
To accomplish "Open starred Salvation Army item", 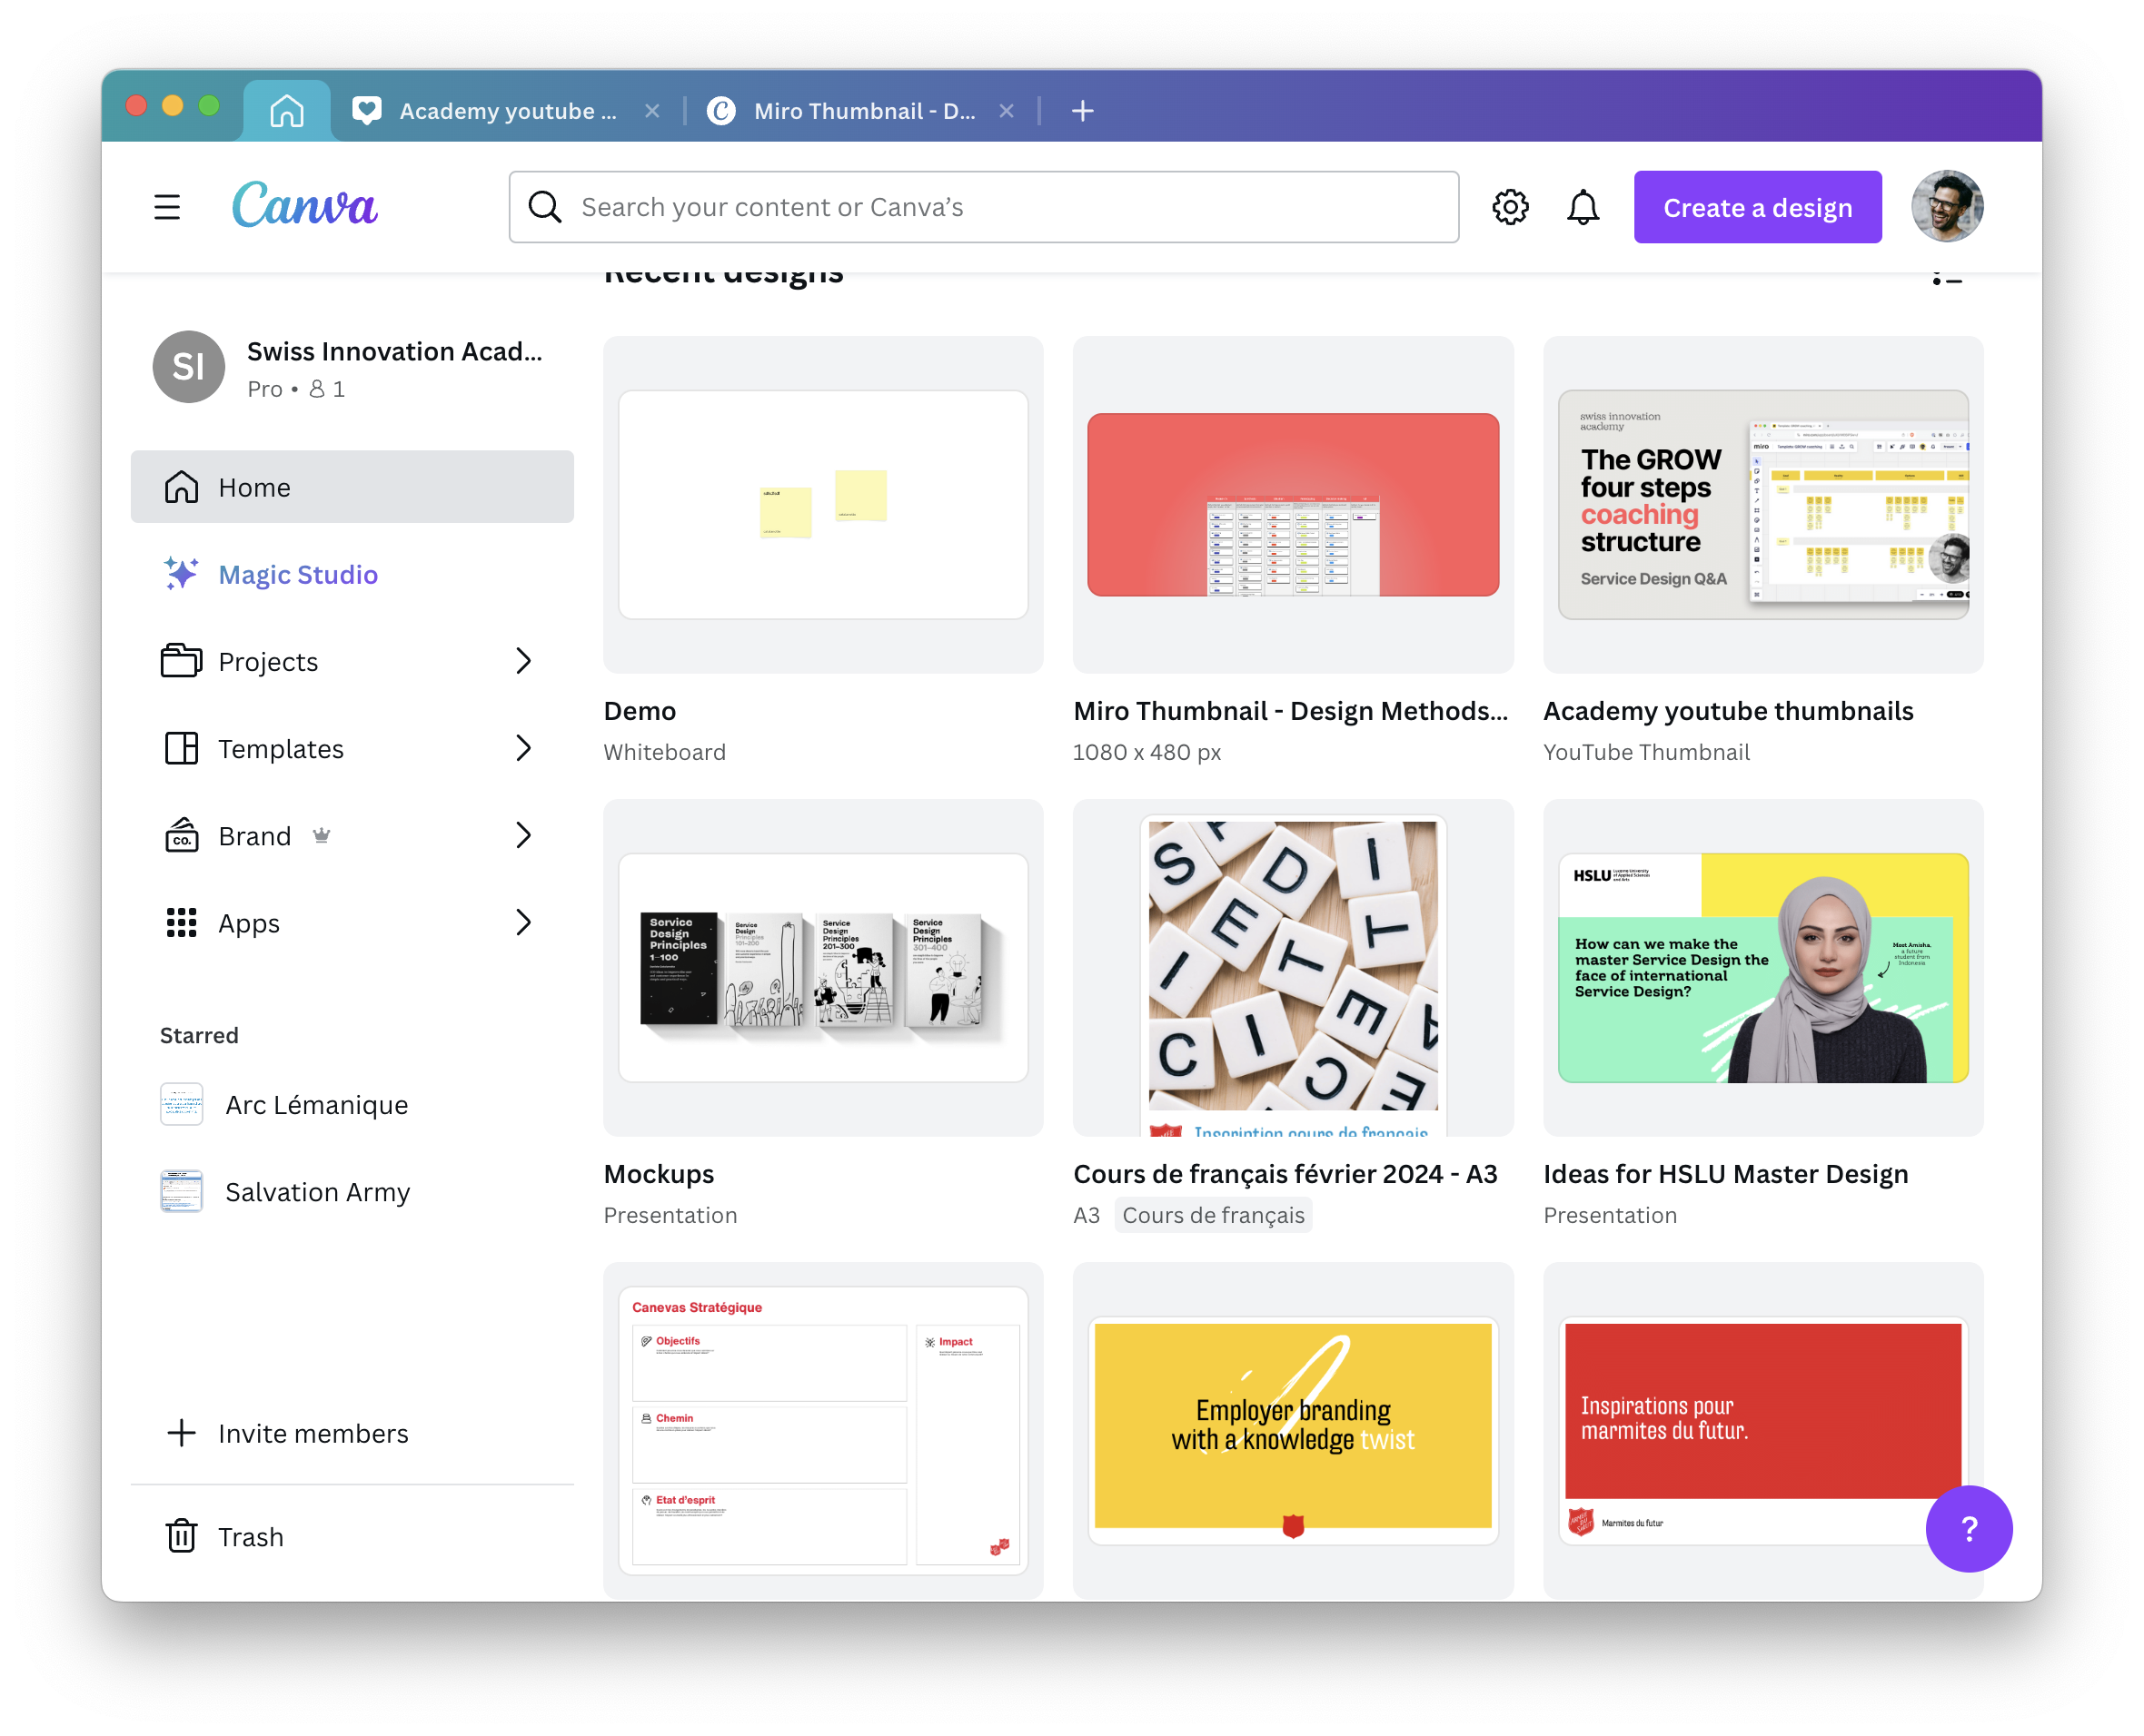I will click(317, 1192).
